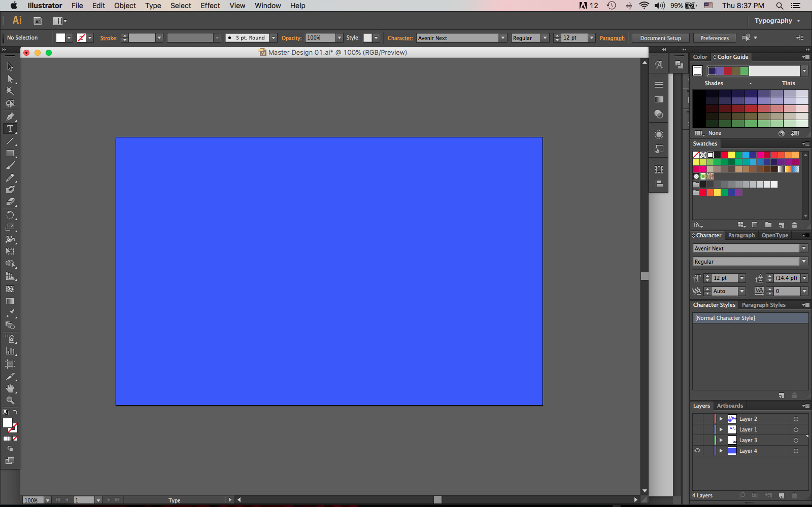Open the Character link in control bar
Image resolution: width=812 pixels, height=507 pixels.
coord(400,38)
